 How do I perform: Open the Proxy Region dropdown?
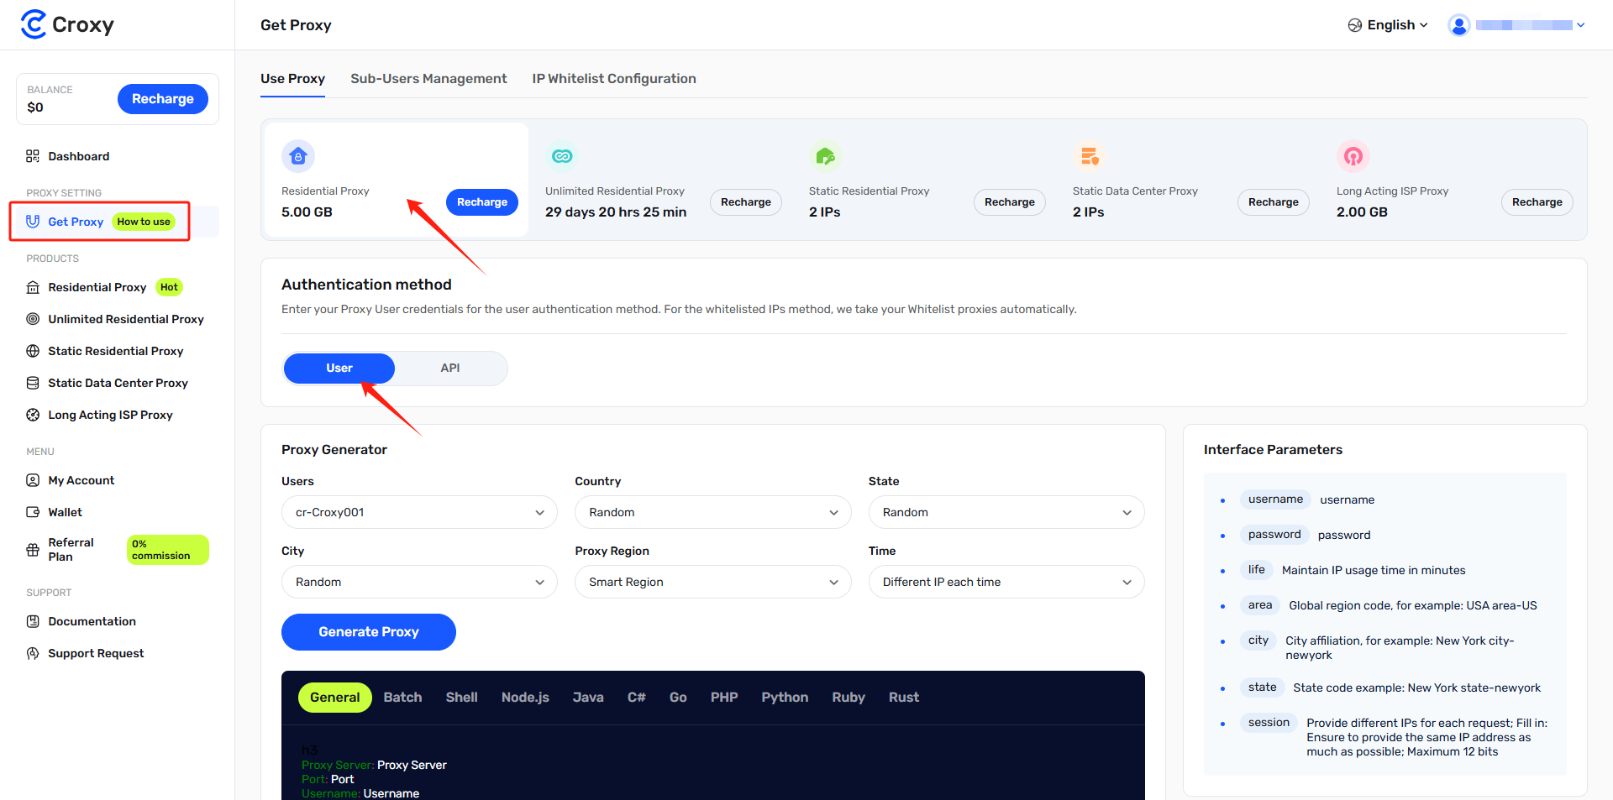pos(712,582)
